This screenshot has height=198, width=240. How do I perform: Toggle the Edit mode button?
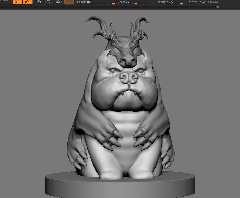click(x=17, y=2)
